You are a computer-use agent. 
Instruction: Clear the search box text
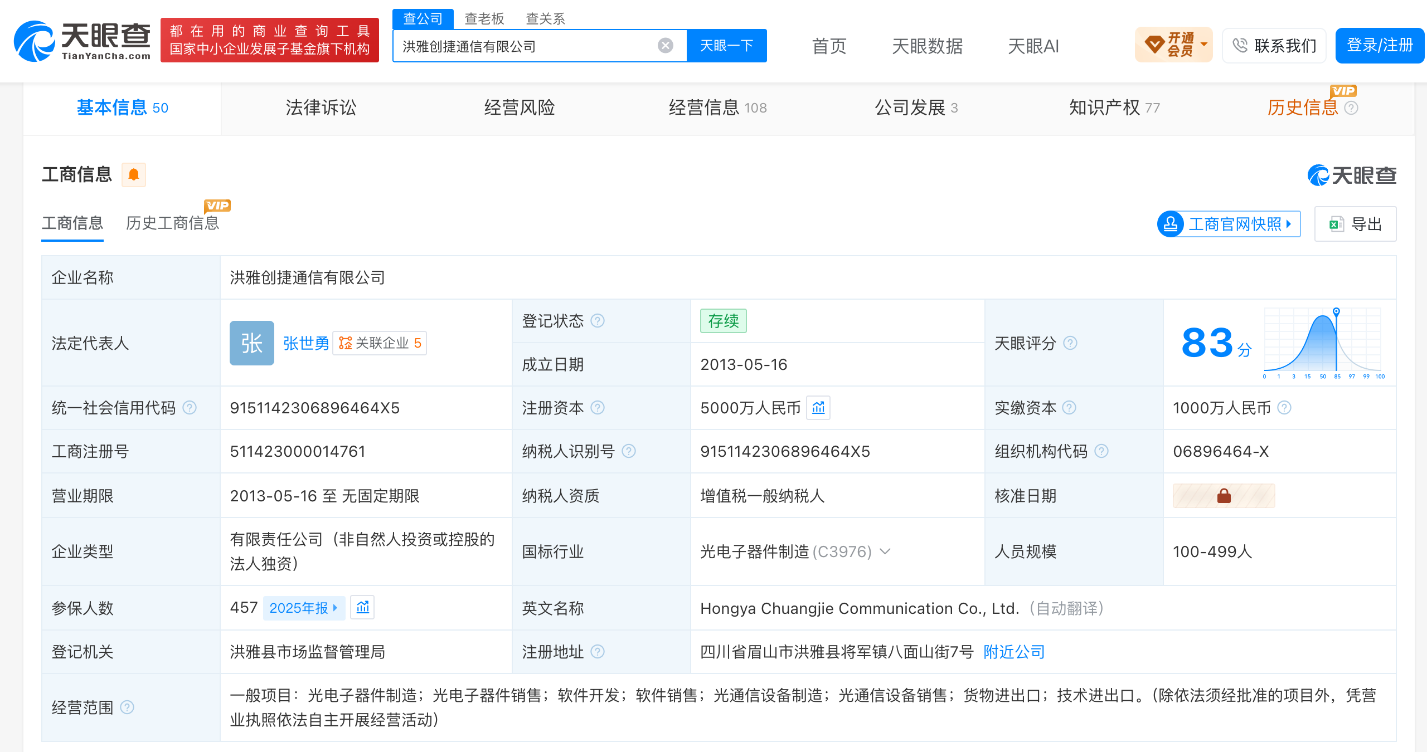point(666,46)
